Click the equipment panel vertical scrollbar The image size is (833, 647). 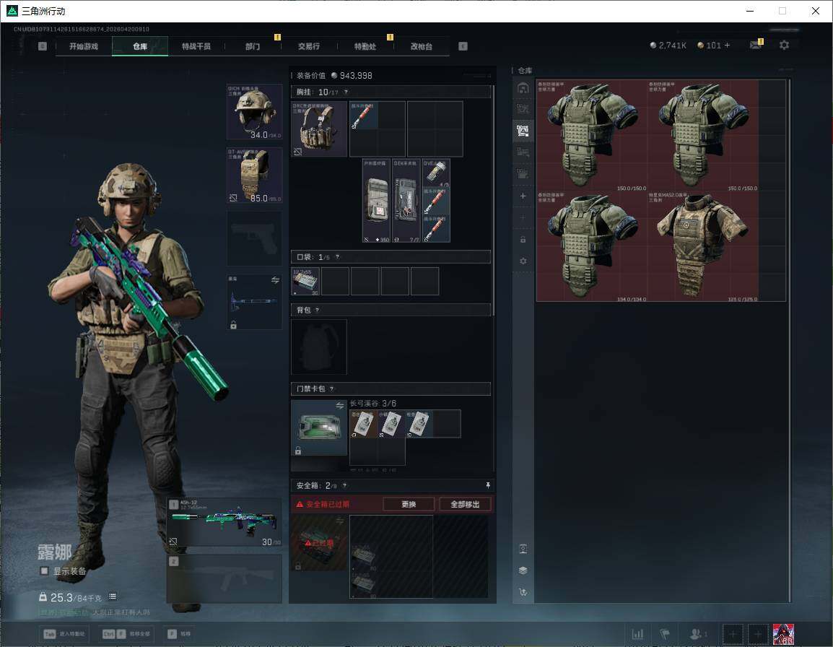tap(494, 200)
